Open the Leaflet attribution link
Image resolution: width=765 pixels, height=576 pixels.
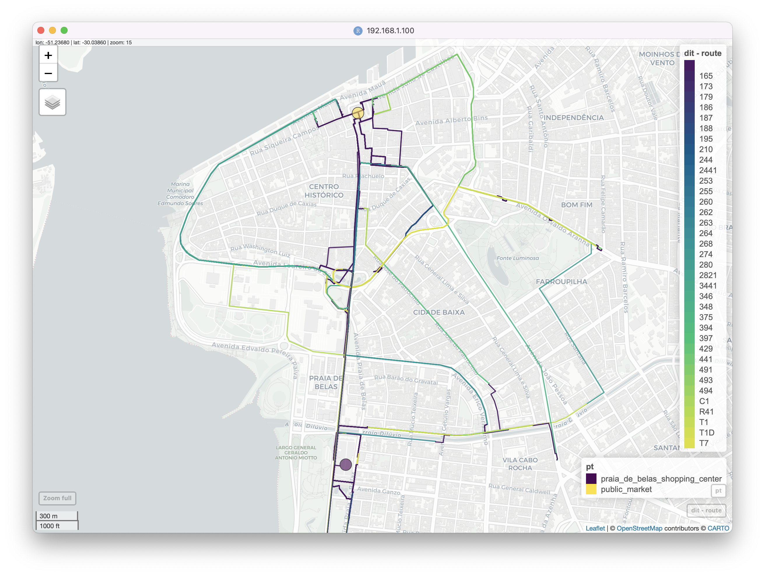(595, 528)
